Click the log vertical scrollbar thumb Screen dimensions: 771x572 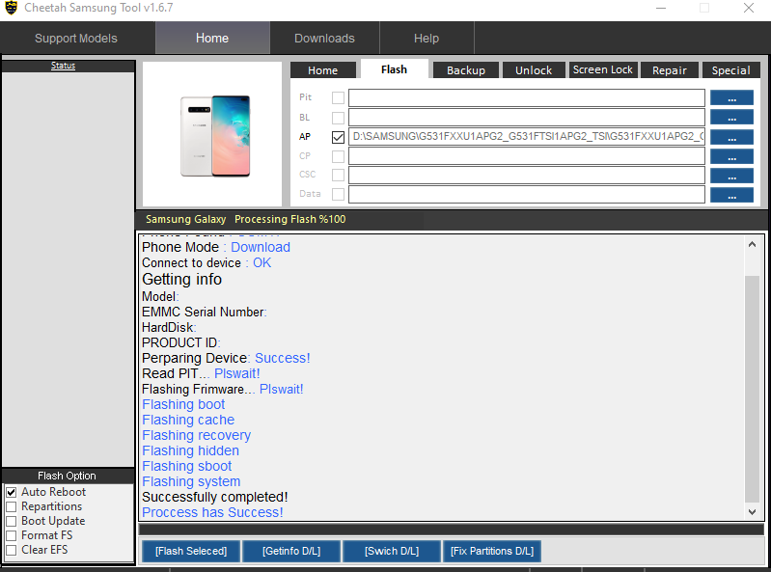[x=752, y=389]
